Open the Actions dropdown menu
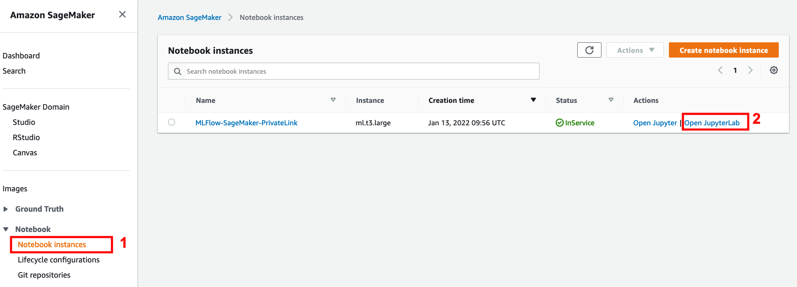Screen dimensions: 797x287 [x=635, y=50]
